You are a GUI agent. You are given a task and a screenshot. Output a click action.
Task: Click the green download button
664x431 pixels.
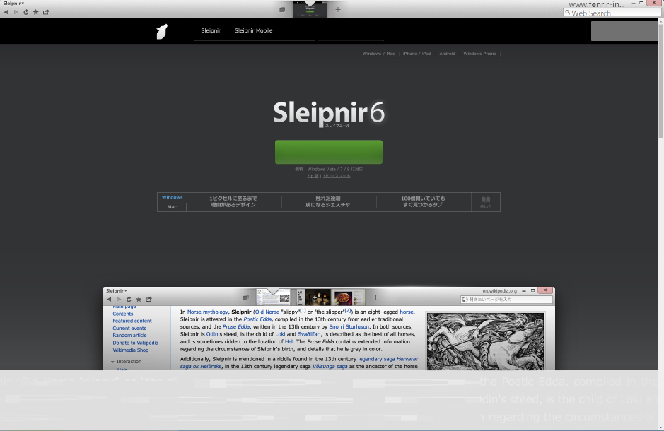point(328,152)
